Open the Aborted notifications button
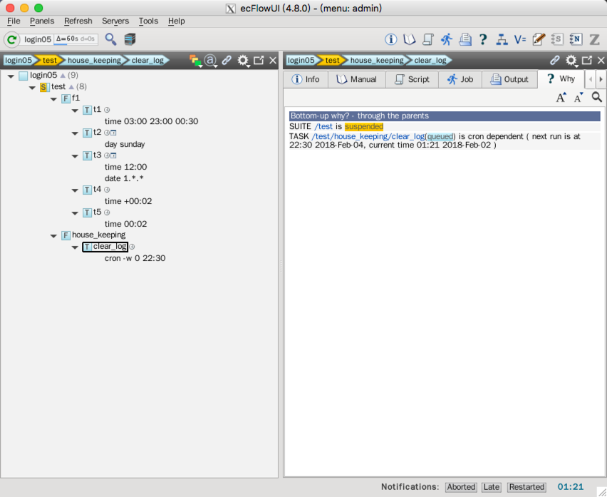 (x=461, y=487)
